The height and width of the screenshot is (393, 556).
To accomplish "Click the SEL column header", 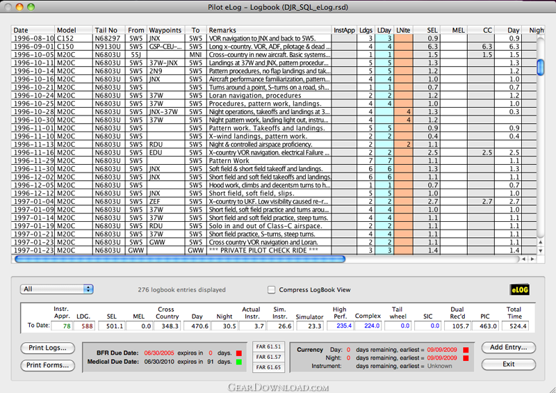I will [427, 30].
